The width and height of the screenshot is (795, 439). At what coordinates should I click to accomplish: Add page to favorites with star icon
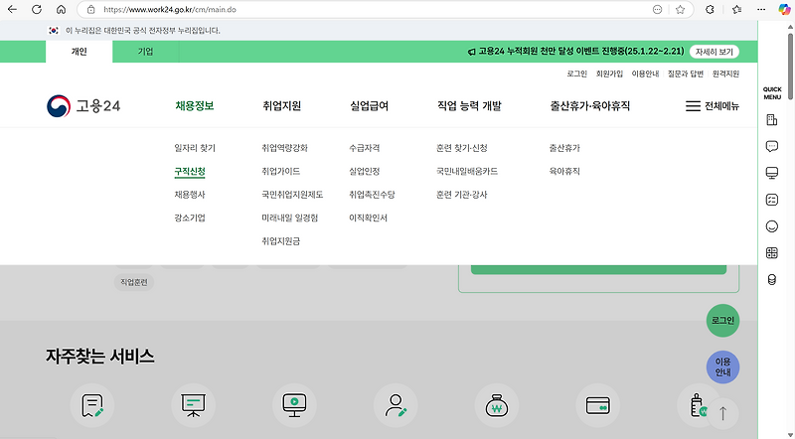(680, 9)
